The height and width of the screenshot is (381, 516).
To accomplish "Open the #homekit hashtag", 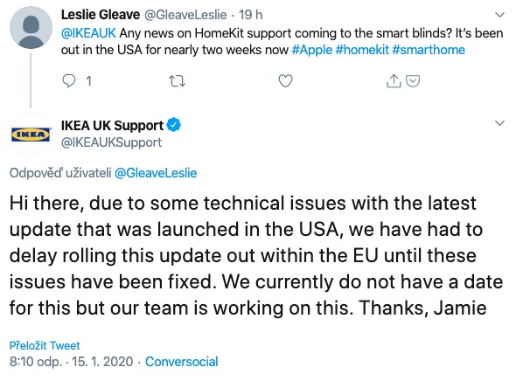I will tap(362, 50).
